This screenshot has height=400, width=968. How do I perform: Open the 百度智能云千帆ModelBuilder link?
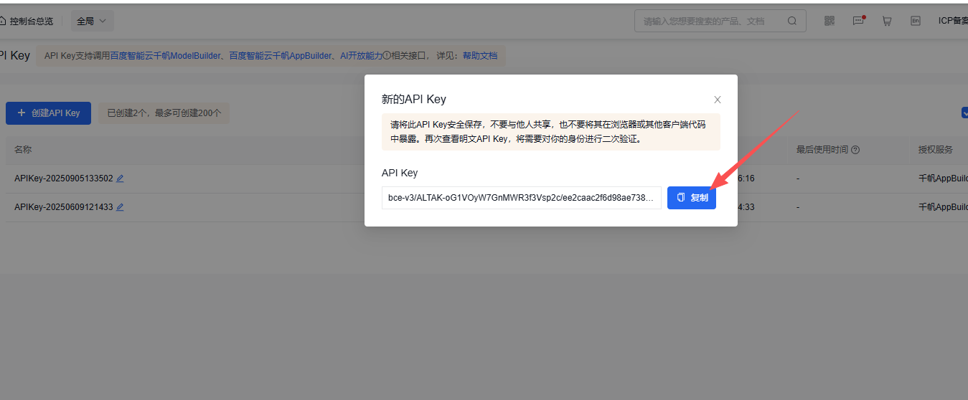pyautogui.click(x=165, y=55)
